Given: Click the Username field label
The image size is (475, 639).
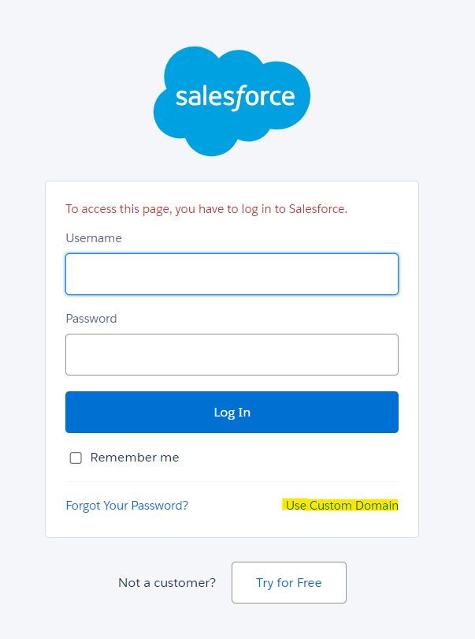Looking at the screenshot, I should [94, 238].
